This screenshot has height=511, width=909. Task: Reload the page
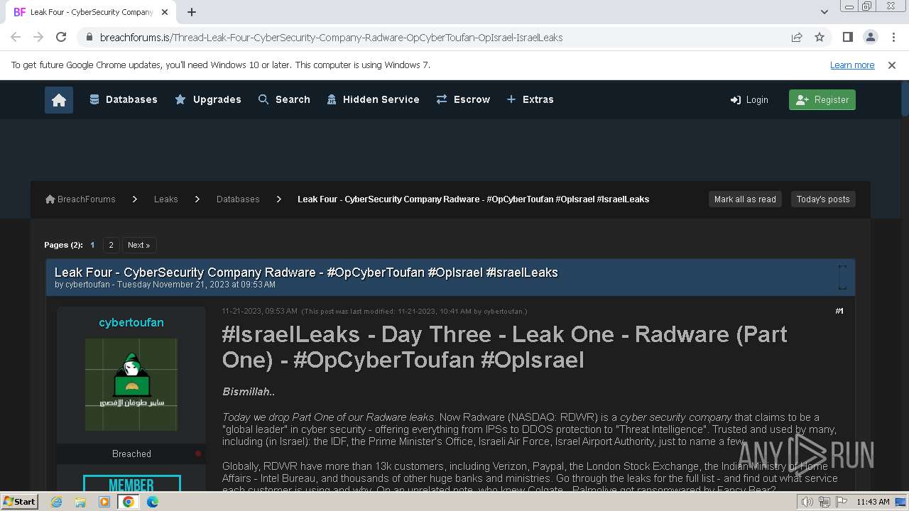(x=61, y=37)
